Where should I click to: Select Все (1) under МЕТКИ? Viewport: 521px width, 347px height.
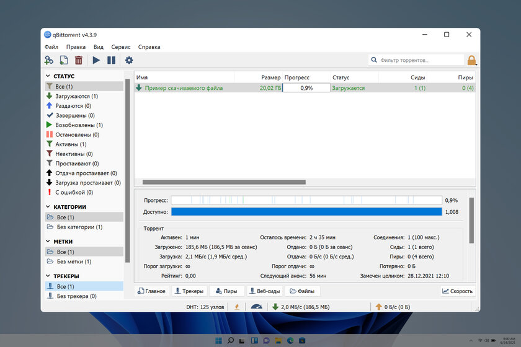pos(84,252)
